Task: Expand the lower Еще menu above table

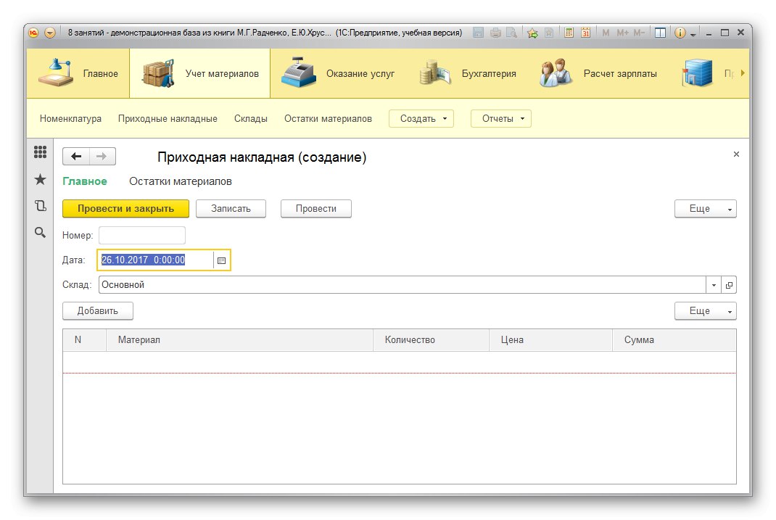Action: coord(705,311)
